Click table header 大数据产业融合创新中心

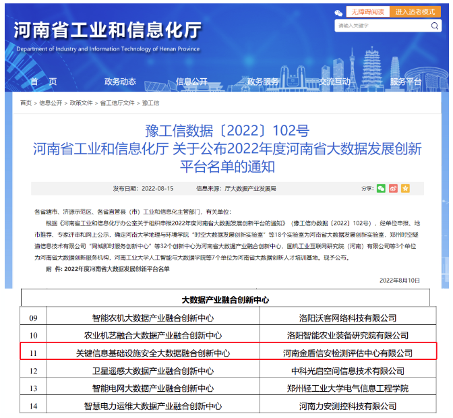(225, 300)
